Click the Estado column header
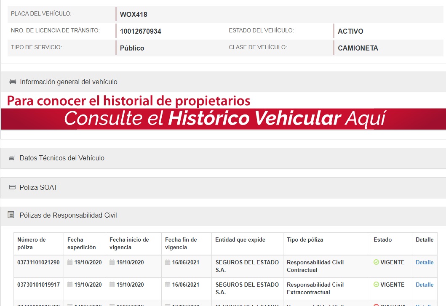 pyautogui.click(x=382, y=239)
